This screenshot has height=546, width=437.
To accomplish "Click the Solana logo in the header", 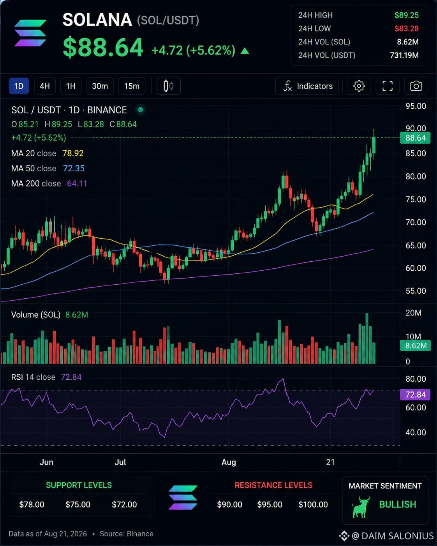I will point(30,33).
